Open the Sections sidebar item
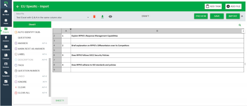Screen dimensions: 247x106 [6, 65]
